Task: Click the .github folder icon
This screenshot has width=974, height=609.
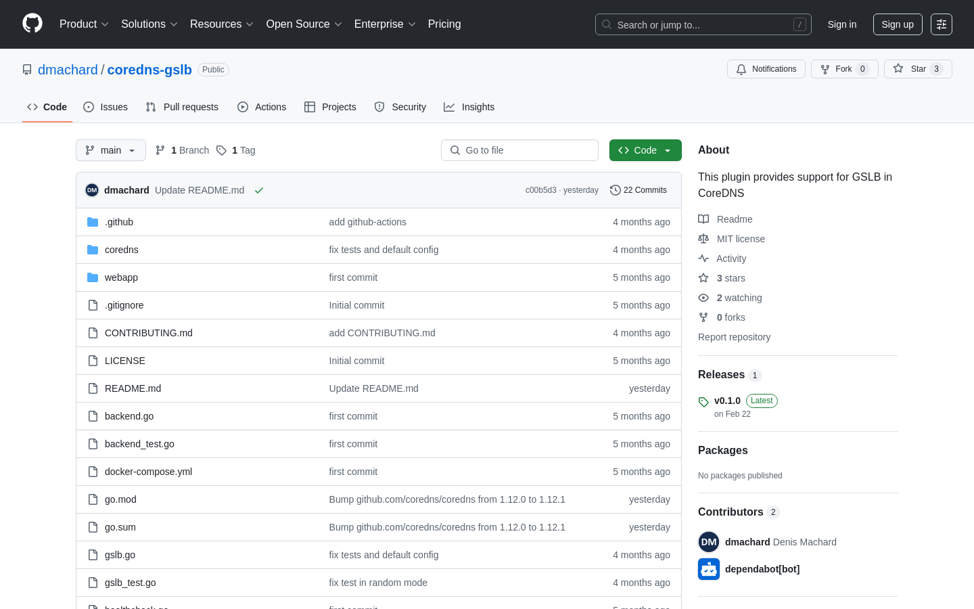Action: pos(93,222)
